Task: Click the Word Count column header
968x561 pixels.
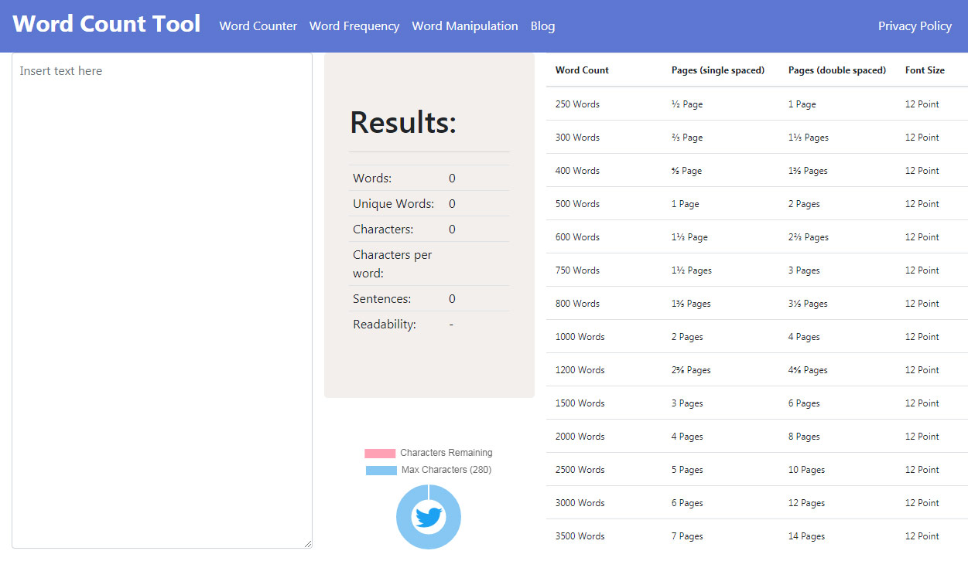Action: [582, 70]
